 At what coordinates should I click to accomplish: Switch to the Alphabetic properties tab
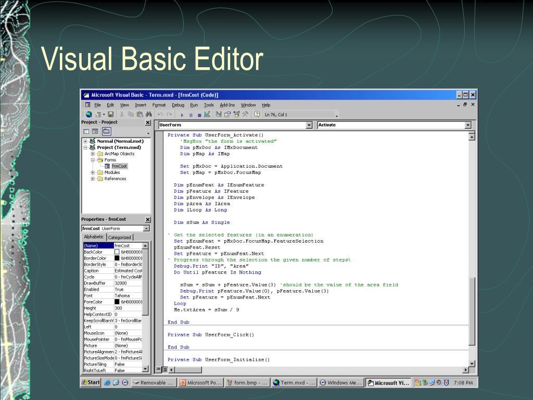pyautogui.click(x=94, y=237)
